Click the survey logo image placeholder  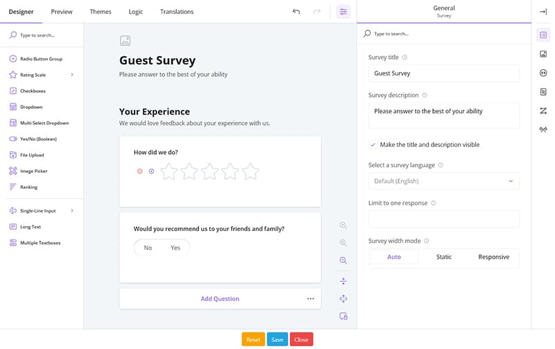click(125, 41)
